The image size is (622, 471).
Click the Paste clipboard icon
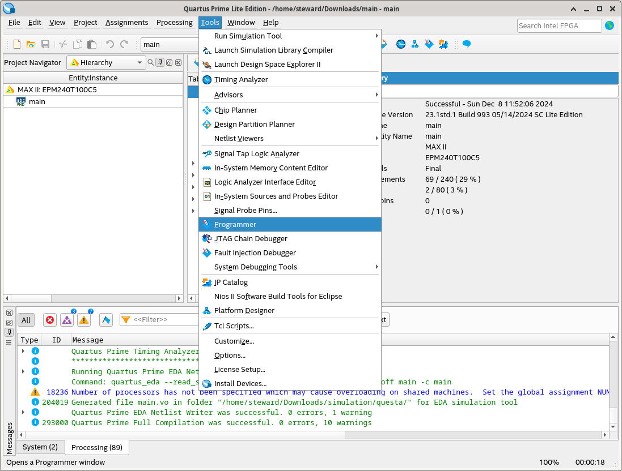[x=92, y=44]
